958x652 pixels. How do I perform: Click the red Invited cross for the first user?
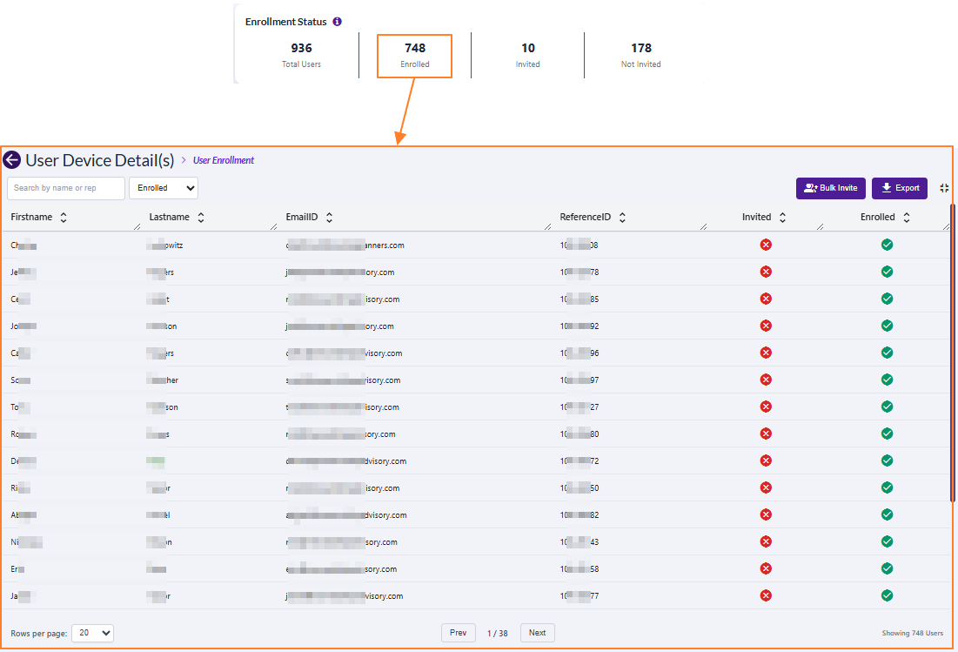(766, 245)
